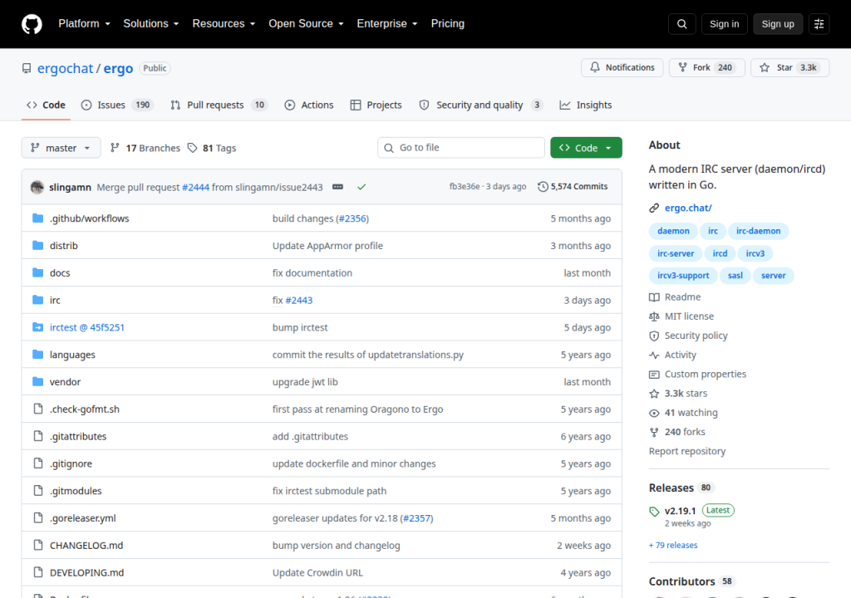Click Report repository link

[687, 451]
